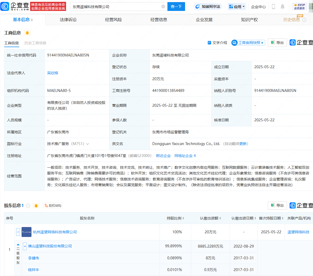
Task: Open the mobile phone icon in header
Action: click(273, 7)
